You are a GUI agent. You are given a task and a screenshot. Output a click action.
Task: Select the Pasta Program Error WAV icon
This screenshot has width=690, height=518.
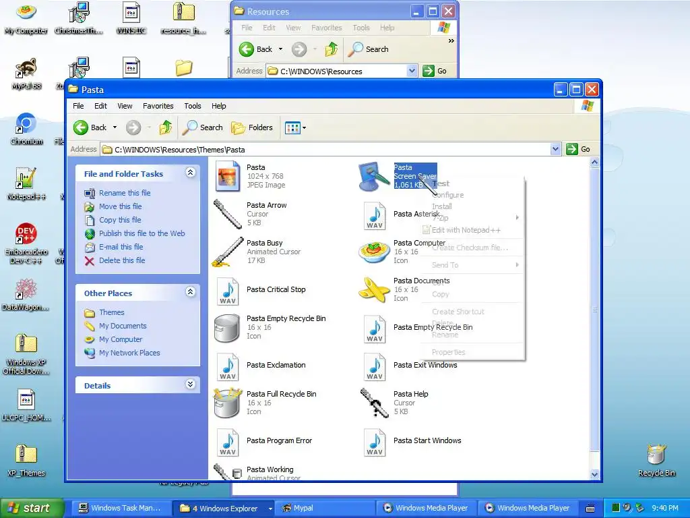click(x=228, y=442)
